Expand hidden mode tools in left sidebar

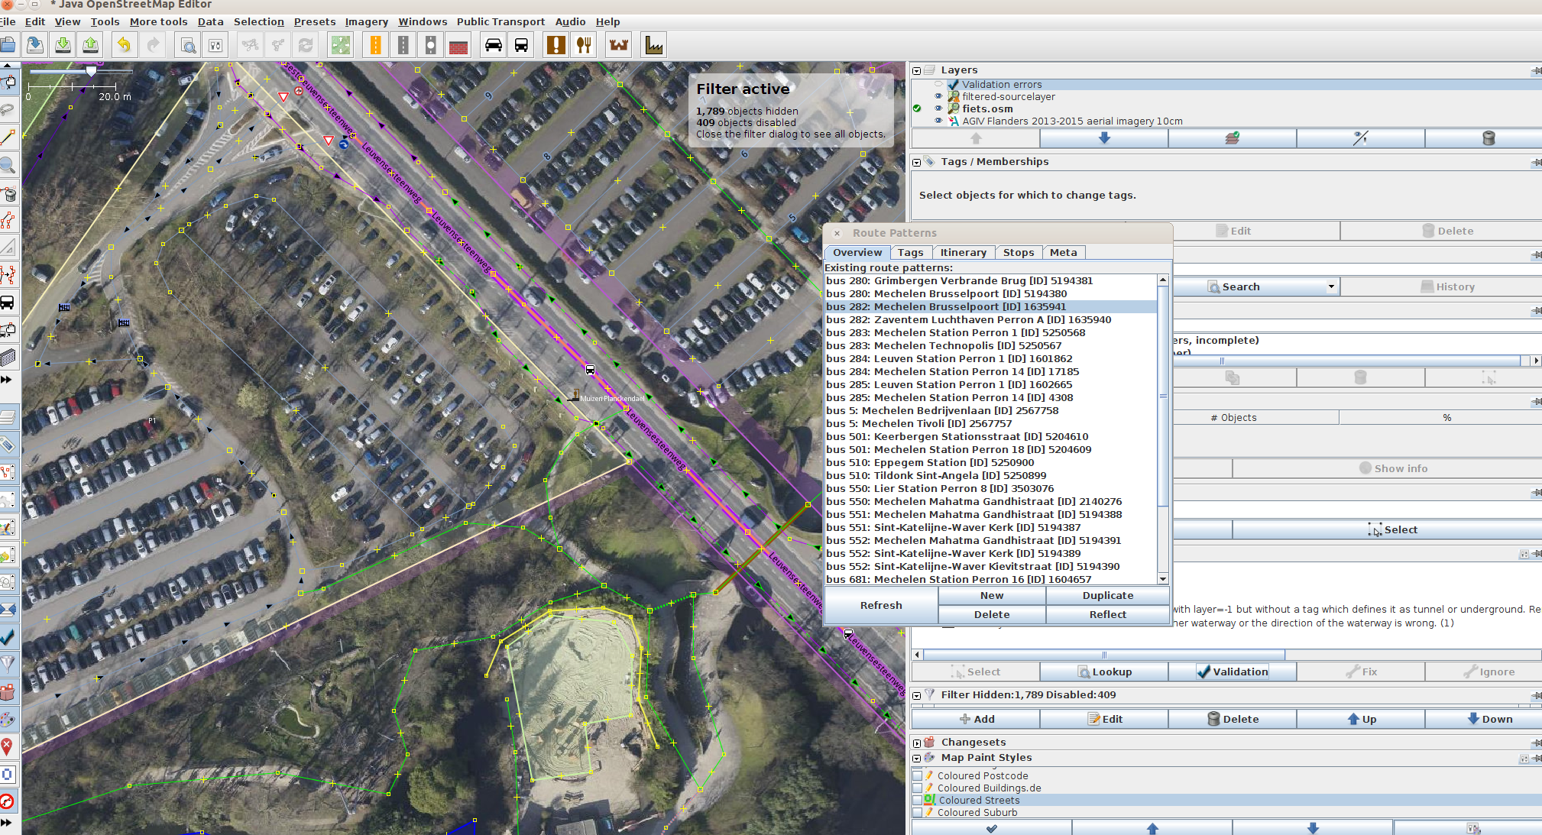(6, 380)
